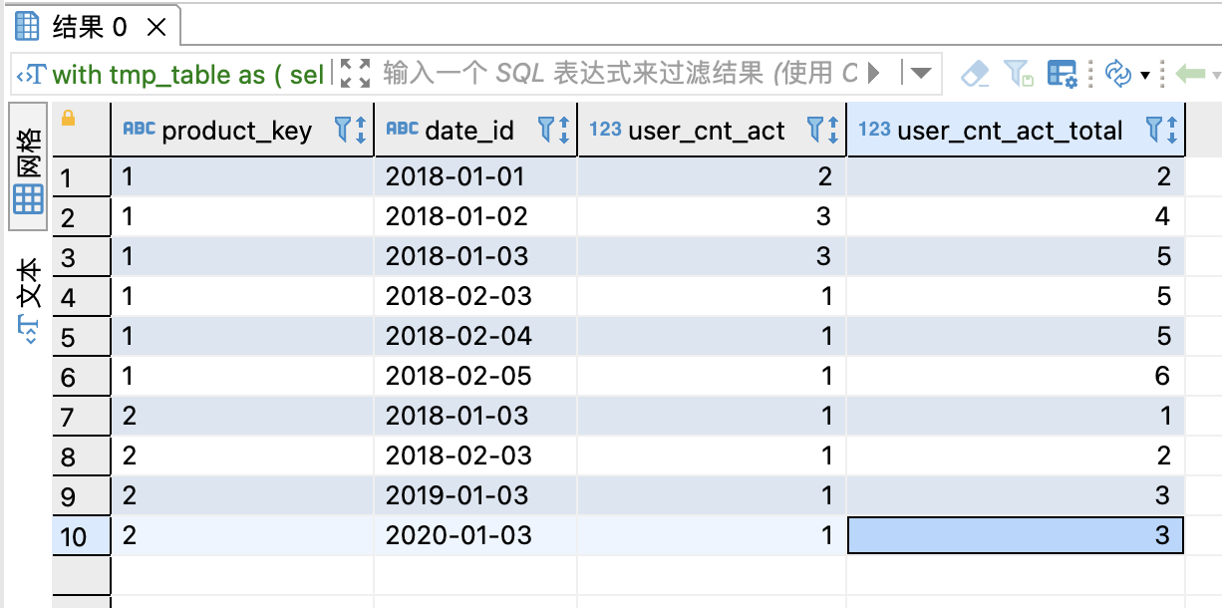Image resolution: width=1222 pixels, height=608 pixels.
Task: Close the 结果 0 tab
Action: pos(156,27)
